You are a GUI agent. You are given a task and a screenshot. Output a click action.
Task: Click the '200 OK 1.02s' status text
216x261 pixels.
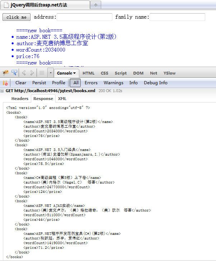pos(111,91)
